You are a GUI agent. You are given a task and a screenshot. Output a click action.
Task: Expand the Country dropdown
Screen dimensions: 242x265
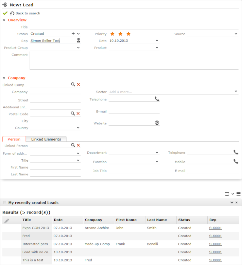coord(78,128)
